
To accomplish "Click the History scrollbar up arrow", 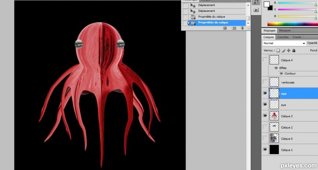I will tap(248, 5).
